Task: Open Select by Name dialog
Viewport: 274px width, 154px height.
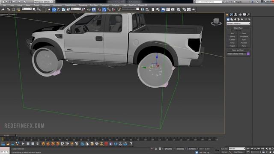Action: click(x=39, y=9)
